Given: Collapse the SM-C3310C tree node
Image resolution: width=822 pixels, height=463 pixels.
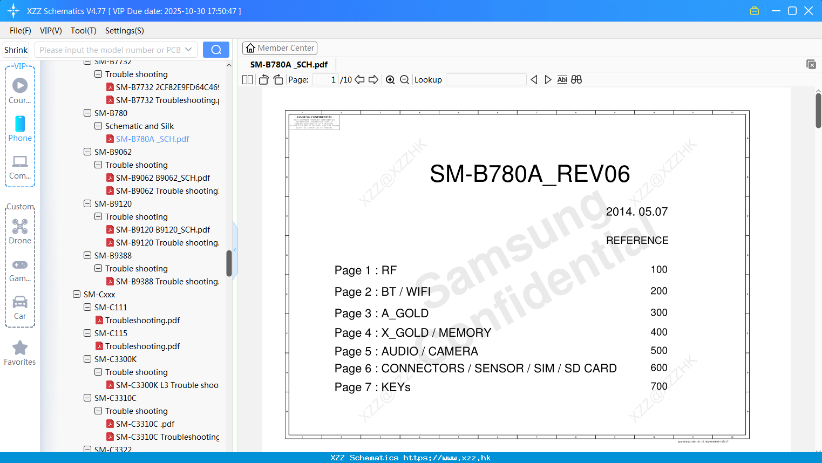Looking at the screenshot, I should tap(87, 398).
